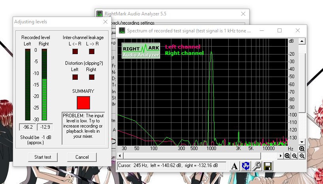Click the up arrow of the dB scrollbar
Image resolution: width=323 pixels, height=184 pixels.
tap(302, 41)
